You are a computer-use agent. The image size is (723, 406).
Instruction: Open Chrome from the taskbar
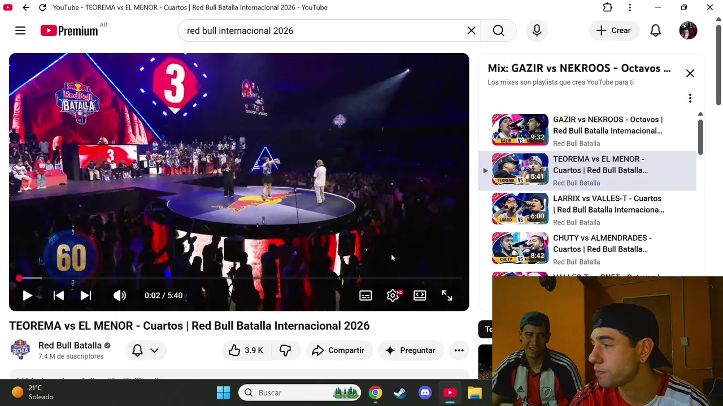pos(375,392)
